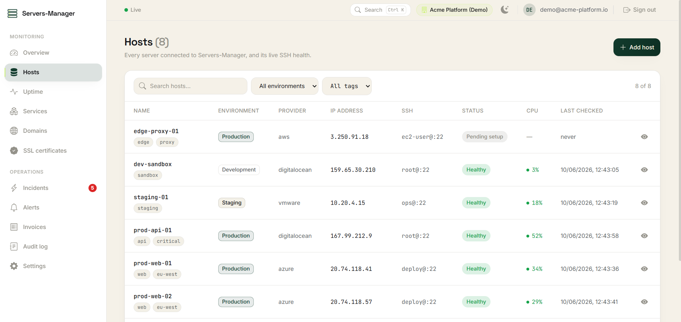Click the eu-west tag on prod-web-01
Image resolution: width=681 pixels, height=322 pixels.
click(x=167, y=274)
